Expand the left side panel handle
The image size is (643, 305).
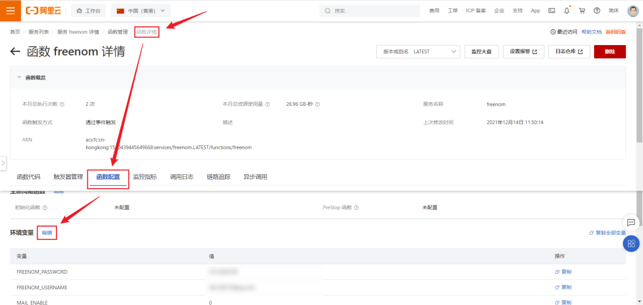tap(3, 163)
